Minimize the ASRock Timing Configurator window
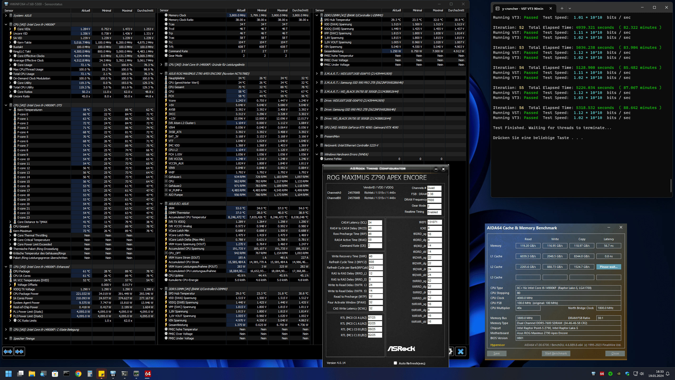Image resolution: width=675 pixels, height=380 pixels. [436, 169]
